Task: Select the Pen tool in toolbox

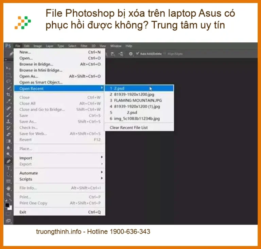Action: click(8, 161)
